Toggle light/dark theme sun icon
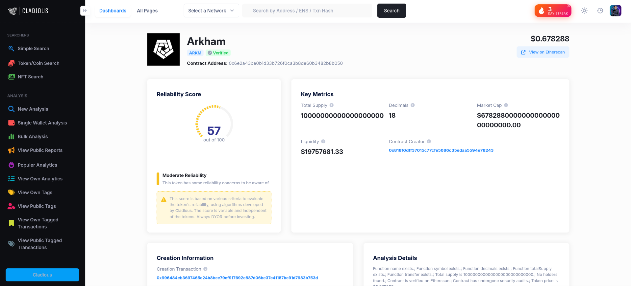 click(584, 11)
